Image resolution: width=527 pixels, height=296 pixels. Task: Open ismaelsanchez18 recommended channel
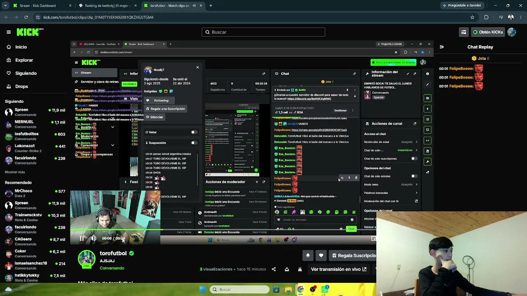[x=35, y=265]
